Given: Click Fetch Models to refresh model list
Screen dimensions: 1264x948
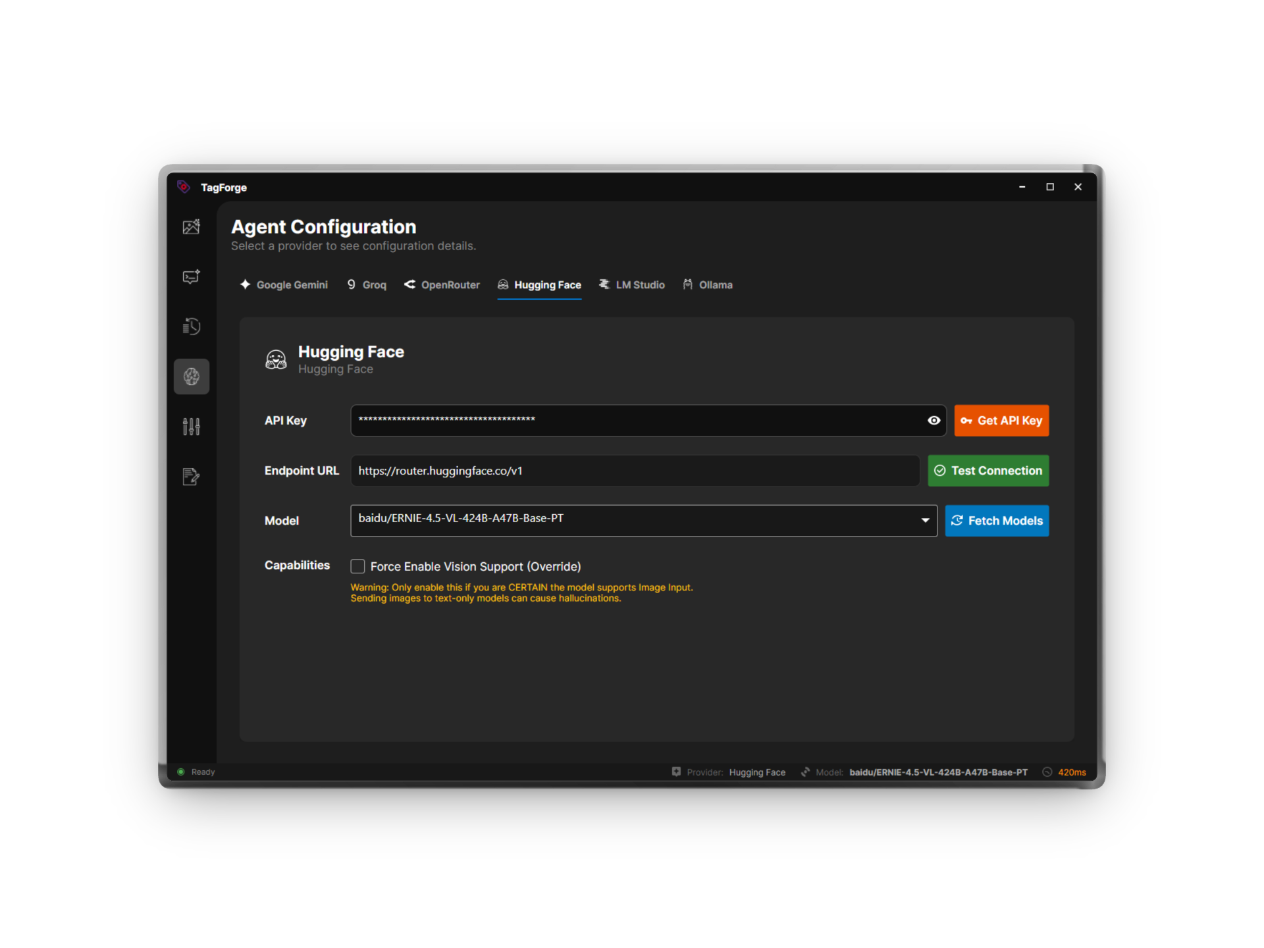Looking at the screenshot, I should 996,520.
